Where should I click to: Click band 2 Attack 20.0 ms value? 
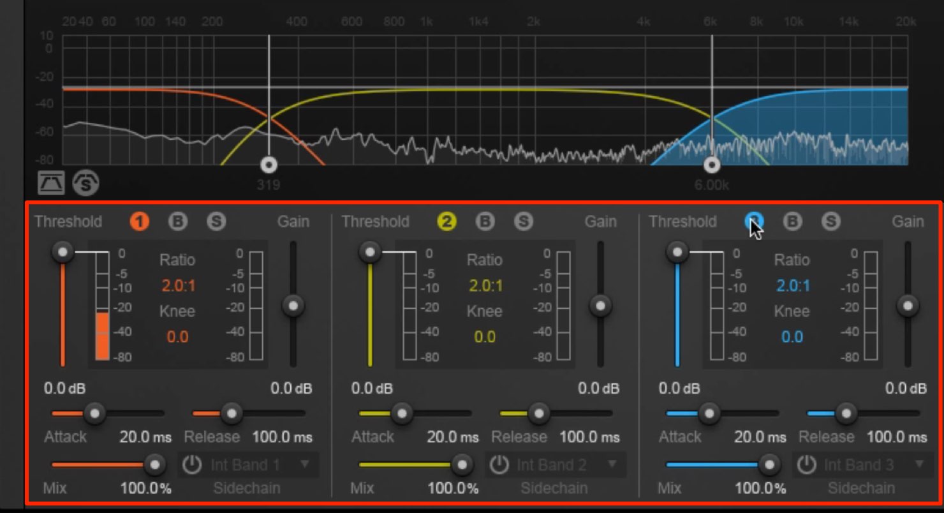click(453, 437)
